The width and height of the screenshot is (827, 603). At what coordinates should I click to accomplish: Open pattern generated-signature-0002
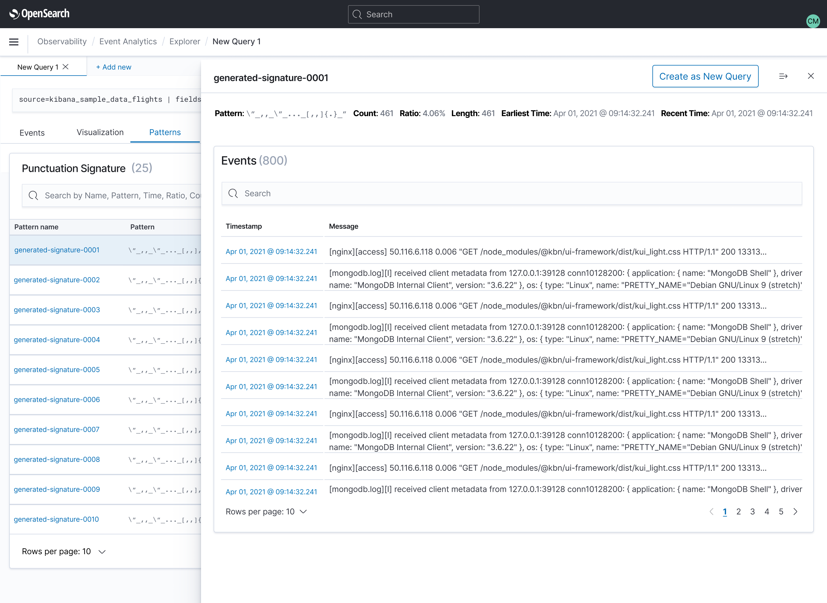click(57, 280)
